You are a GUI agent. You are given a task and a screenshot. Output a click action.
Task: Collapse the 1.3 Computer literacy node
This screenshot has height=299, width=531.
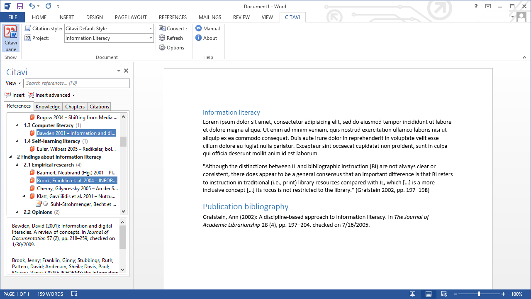17,125
